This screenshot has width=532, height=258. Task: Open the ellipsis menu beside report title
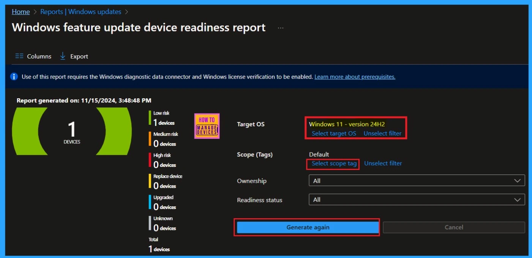[x=281, y=28]
